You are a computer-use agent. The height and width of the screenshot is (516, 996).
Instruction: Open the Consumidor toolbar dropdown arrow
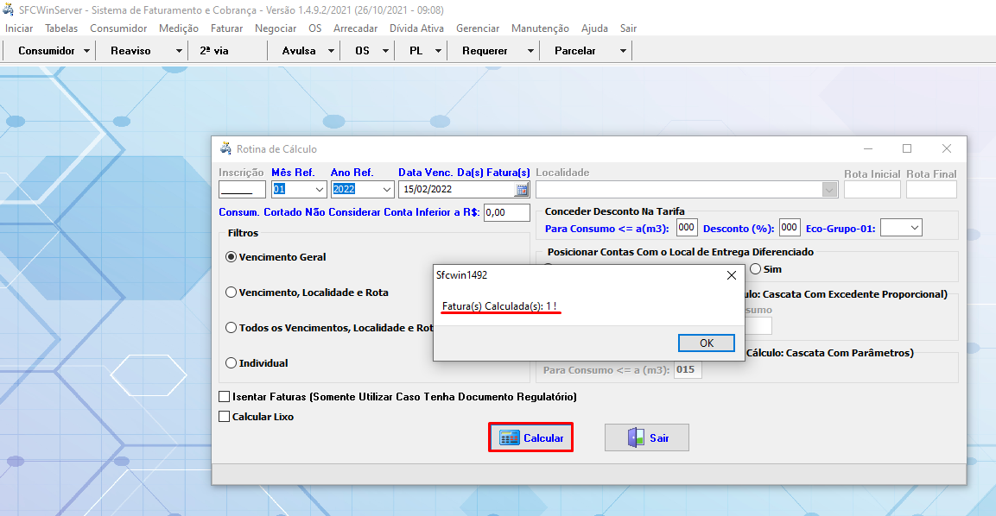click(x=87, y=51)
